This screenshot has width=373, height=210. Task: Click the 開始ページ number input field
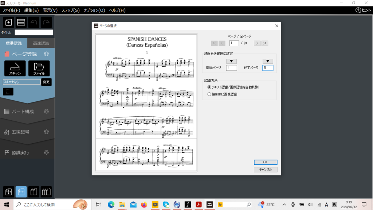(x=231, y=68)
